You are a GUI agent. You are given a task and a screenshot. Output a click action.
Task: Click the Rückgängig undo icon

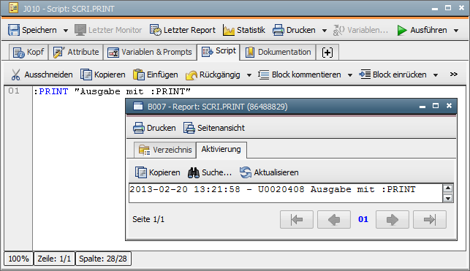point(192,75)
